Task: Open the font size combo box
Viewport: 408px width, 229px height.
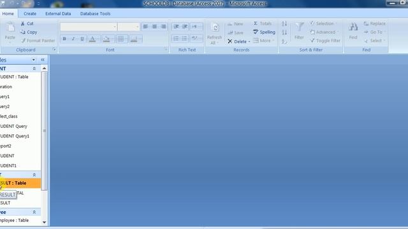Action: (x=129, y=27)
